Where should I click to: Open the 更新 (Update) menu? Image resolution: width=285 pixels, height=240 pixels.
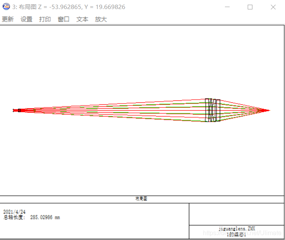8,19
